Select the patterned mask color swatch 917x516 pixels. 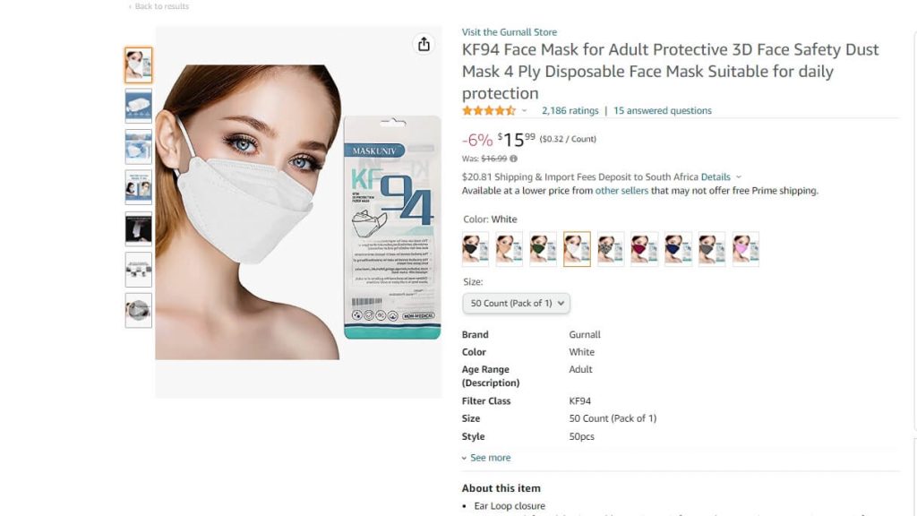click(x=611, y=249)
